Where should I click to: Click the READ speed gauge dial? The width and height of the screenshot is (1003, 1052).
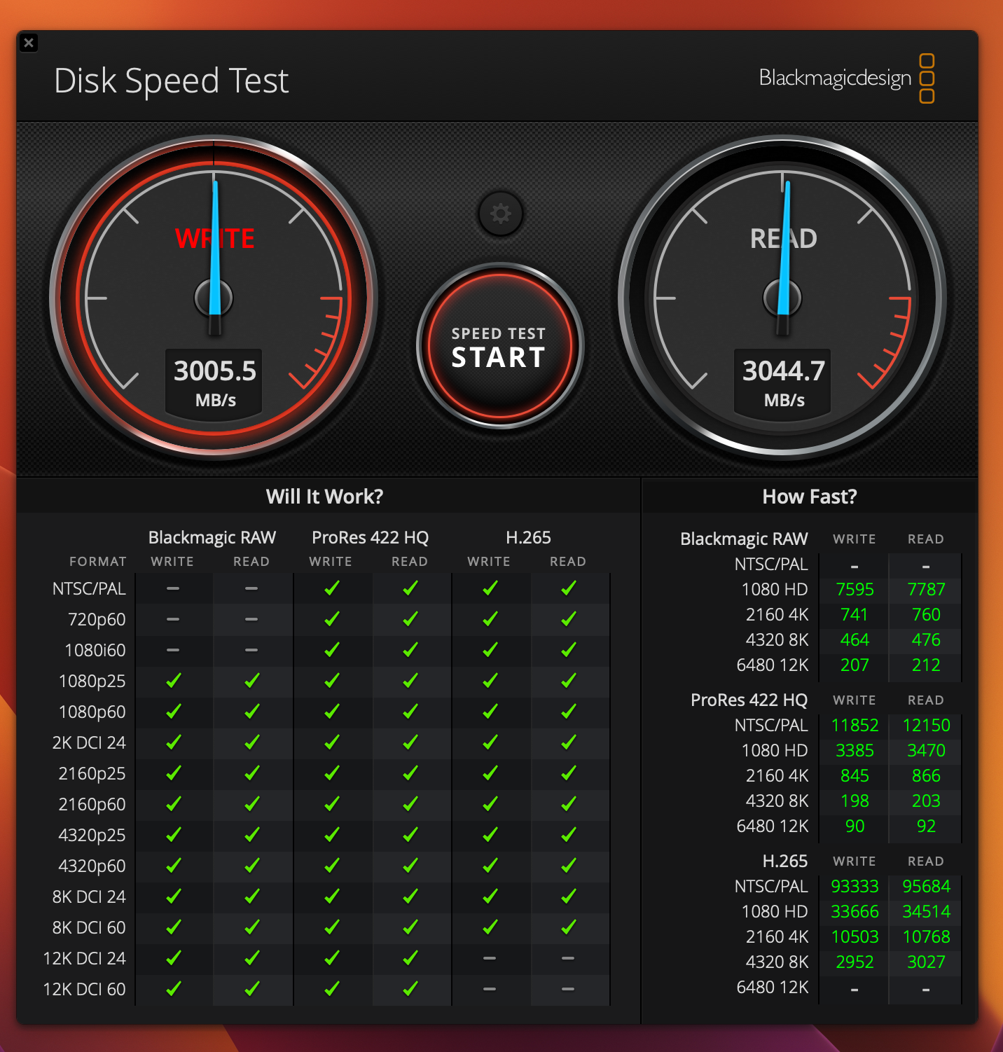[x=782, y=298]
